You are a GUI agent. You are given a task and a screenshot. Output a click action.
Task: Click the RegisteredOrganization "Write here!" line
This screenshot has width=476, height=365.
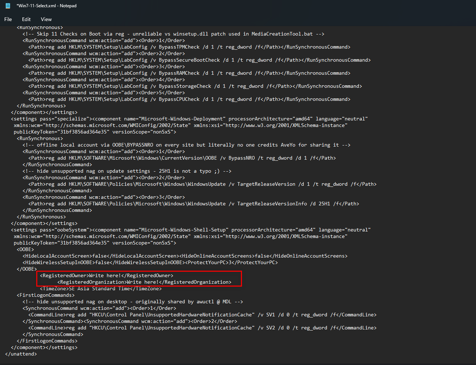pos(144,282)
